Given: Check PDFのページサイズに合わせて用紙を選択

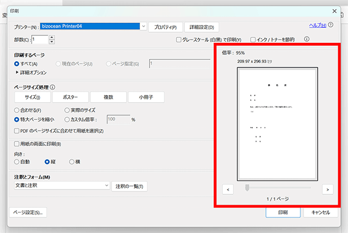Looking at the screenshot, I should point(17,131).
